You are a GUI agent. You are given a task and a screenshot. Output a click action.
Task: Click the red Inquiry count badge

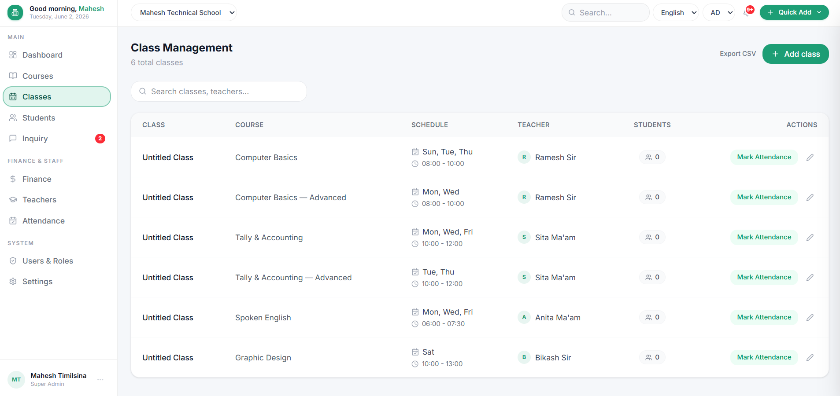click(100, 139)
